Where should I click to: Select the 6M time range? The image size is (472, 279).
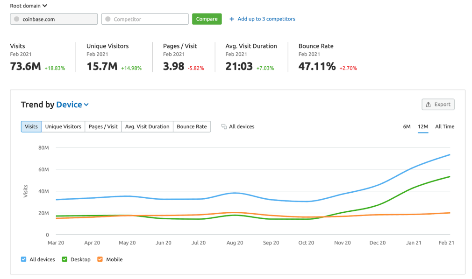(407, 126)
